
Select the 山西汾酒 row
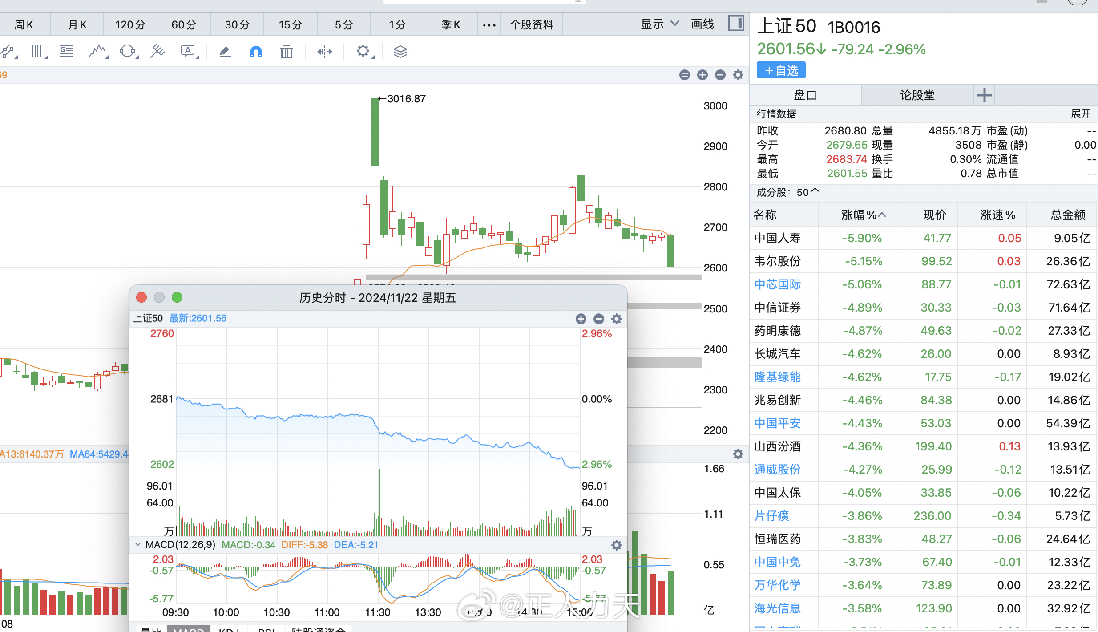tap(924, 446)
